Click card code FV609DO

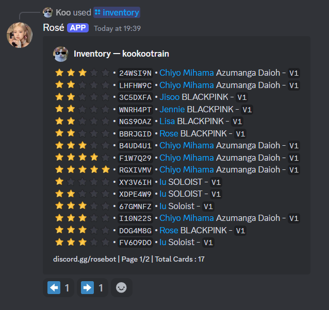(135, 243)
